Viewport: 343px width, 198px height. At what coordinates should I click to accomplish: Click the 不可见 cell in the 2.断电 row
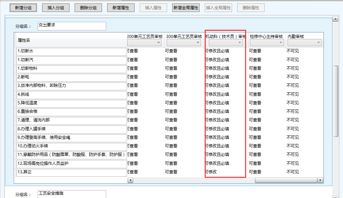(x=293, y=77)
